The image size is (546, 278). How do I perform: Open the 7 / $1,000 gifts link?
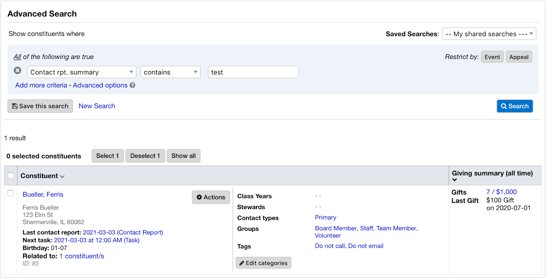[502, 192]
